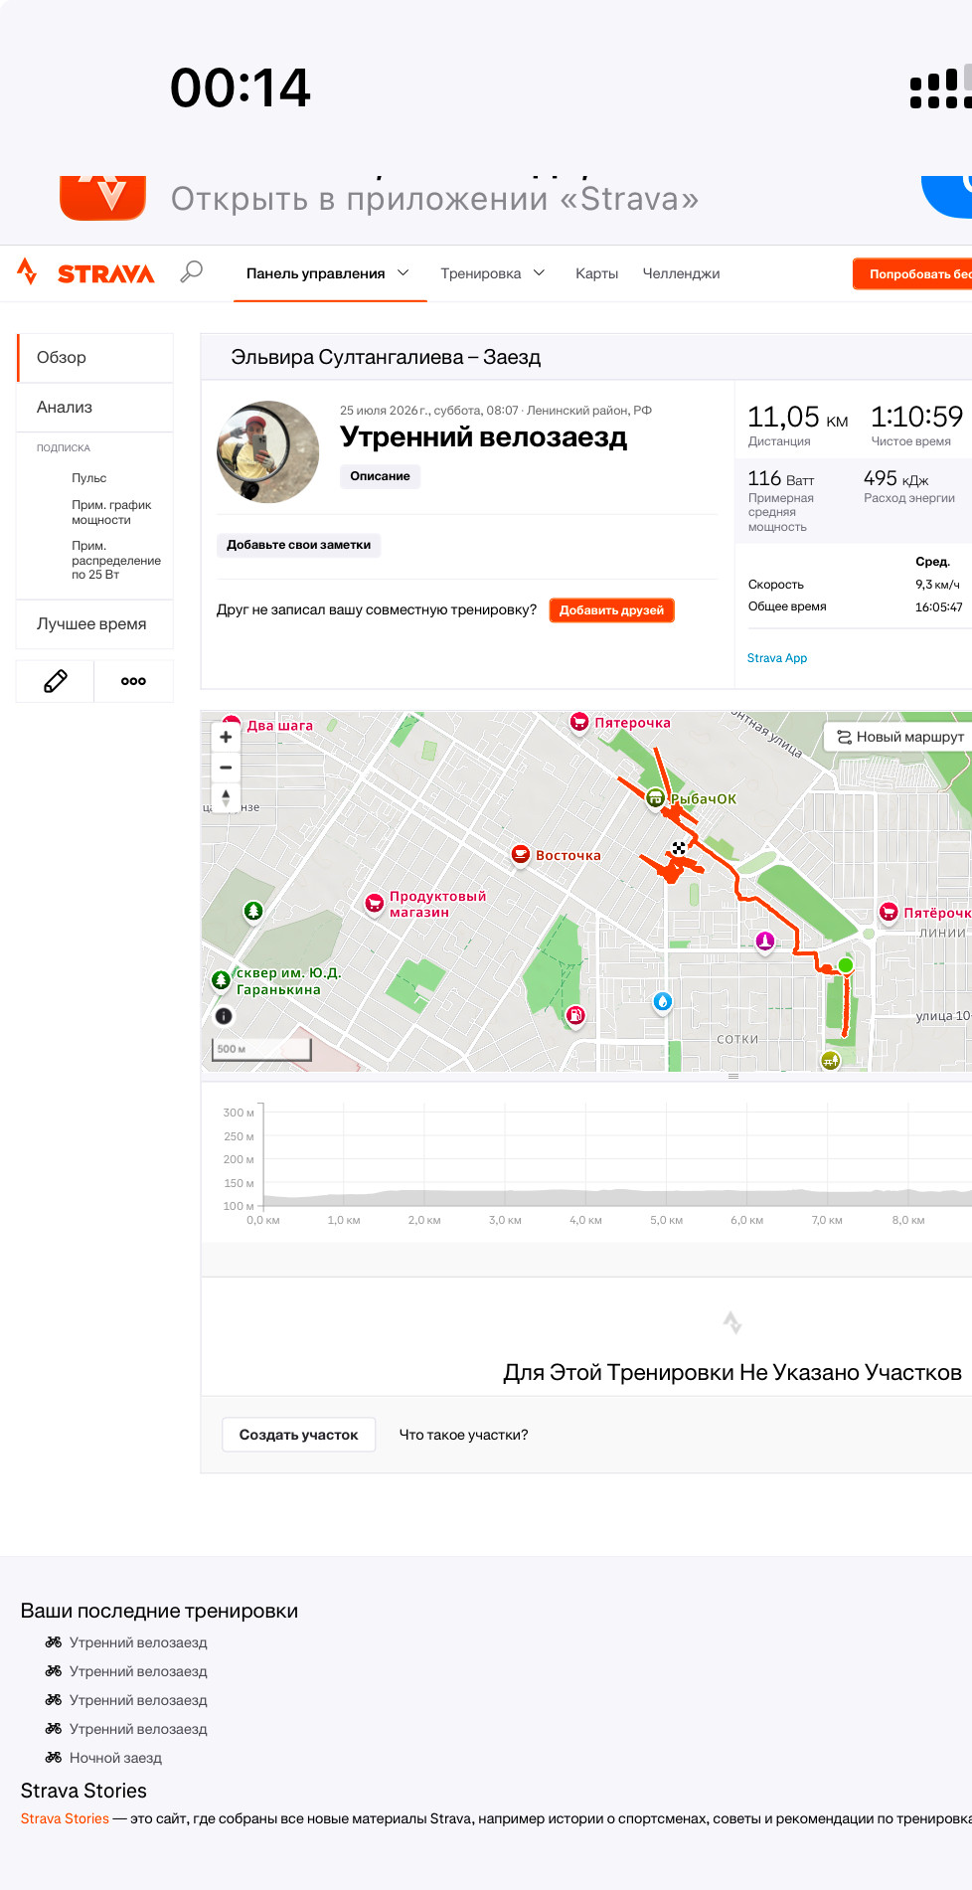The image size is (972, 1890).
Task: Click the map compass orientation control
Action: pos(226,797)
